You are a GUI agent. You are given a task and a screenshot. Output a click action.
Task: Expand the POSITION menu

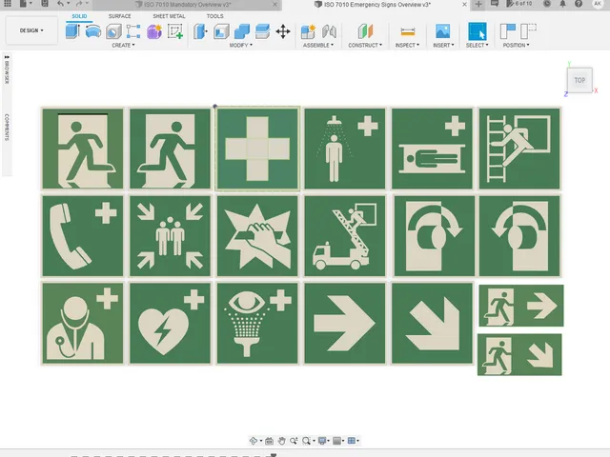(517, 45)
